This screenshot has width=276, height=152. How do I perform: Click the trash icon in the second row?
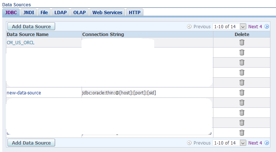[x=242, y=52]
